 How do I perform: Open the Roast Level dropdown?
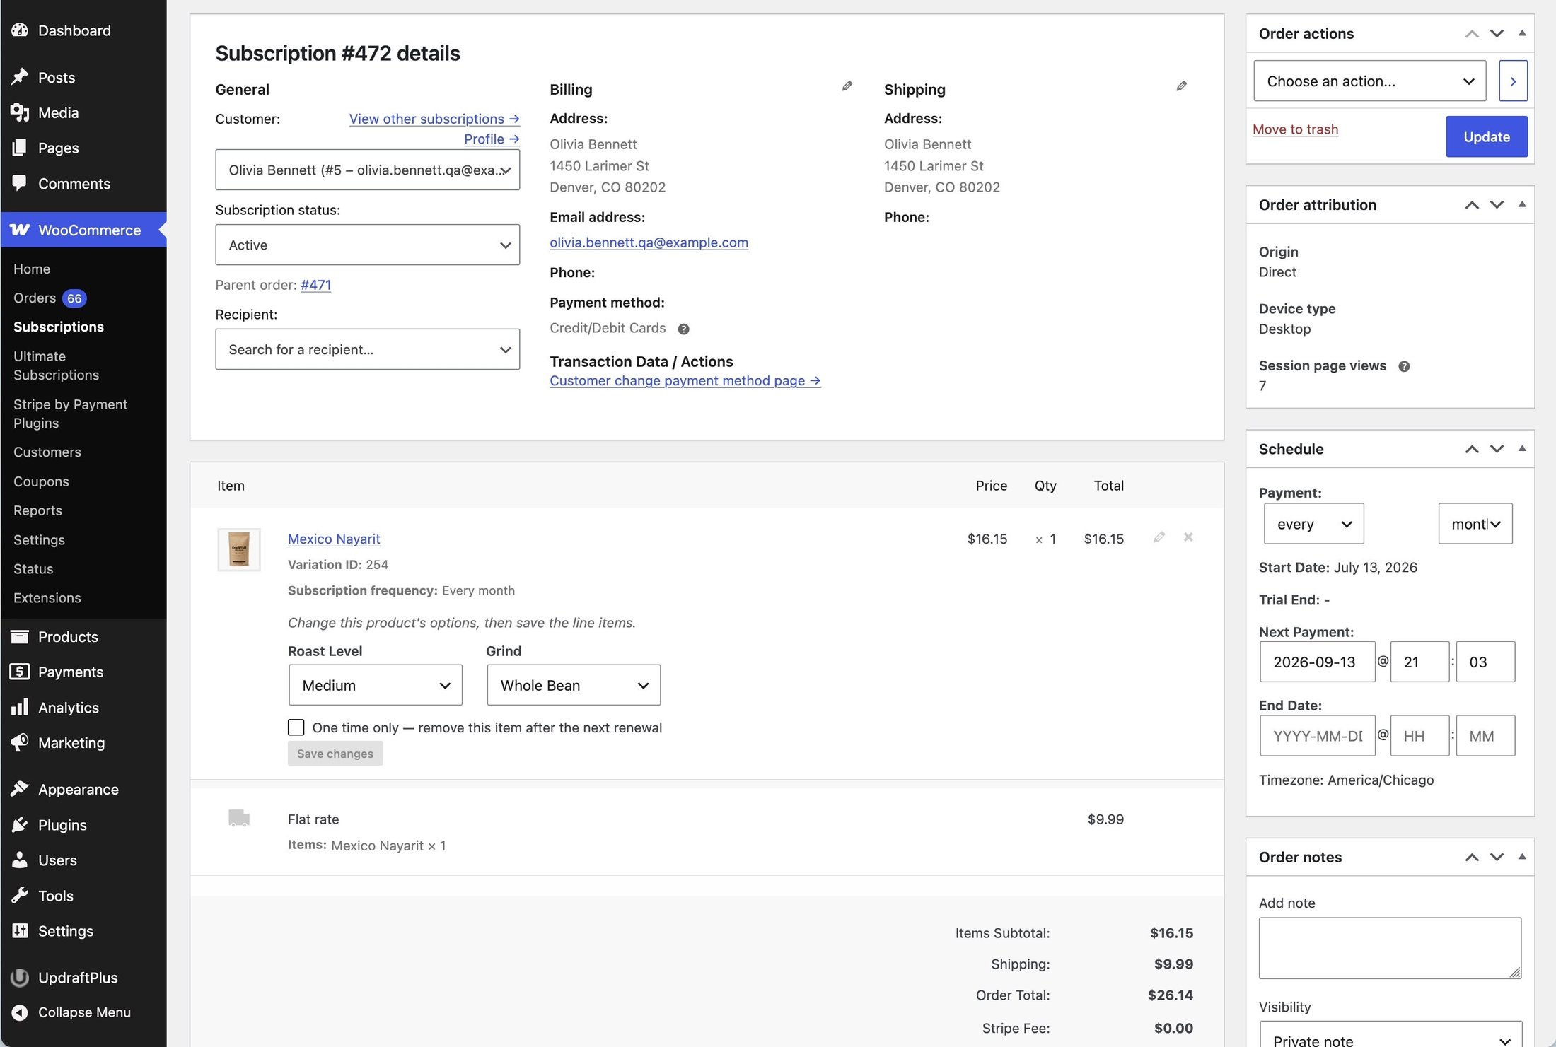click(x=376, y=685)
